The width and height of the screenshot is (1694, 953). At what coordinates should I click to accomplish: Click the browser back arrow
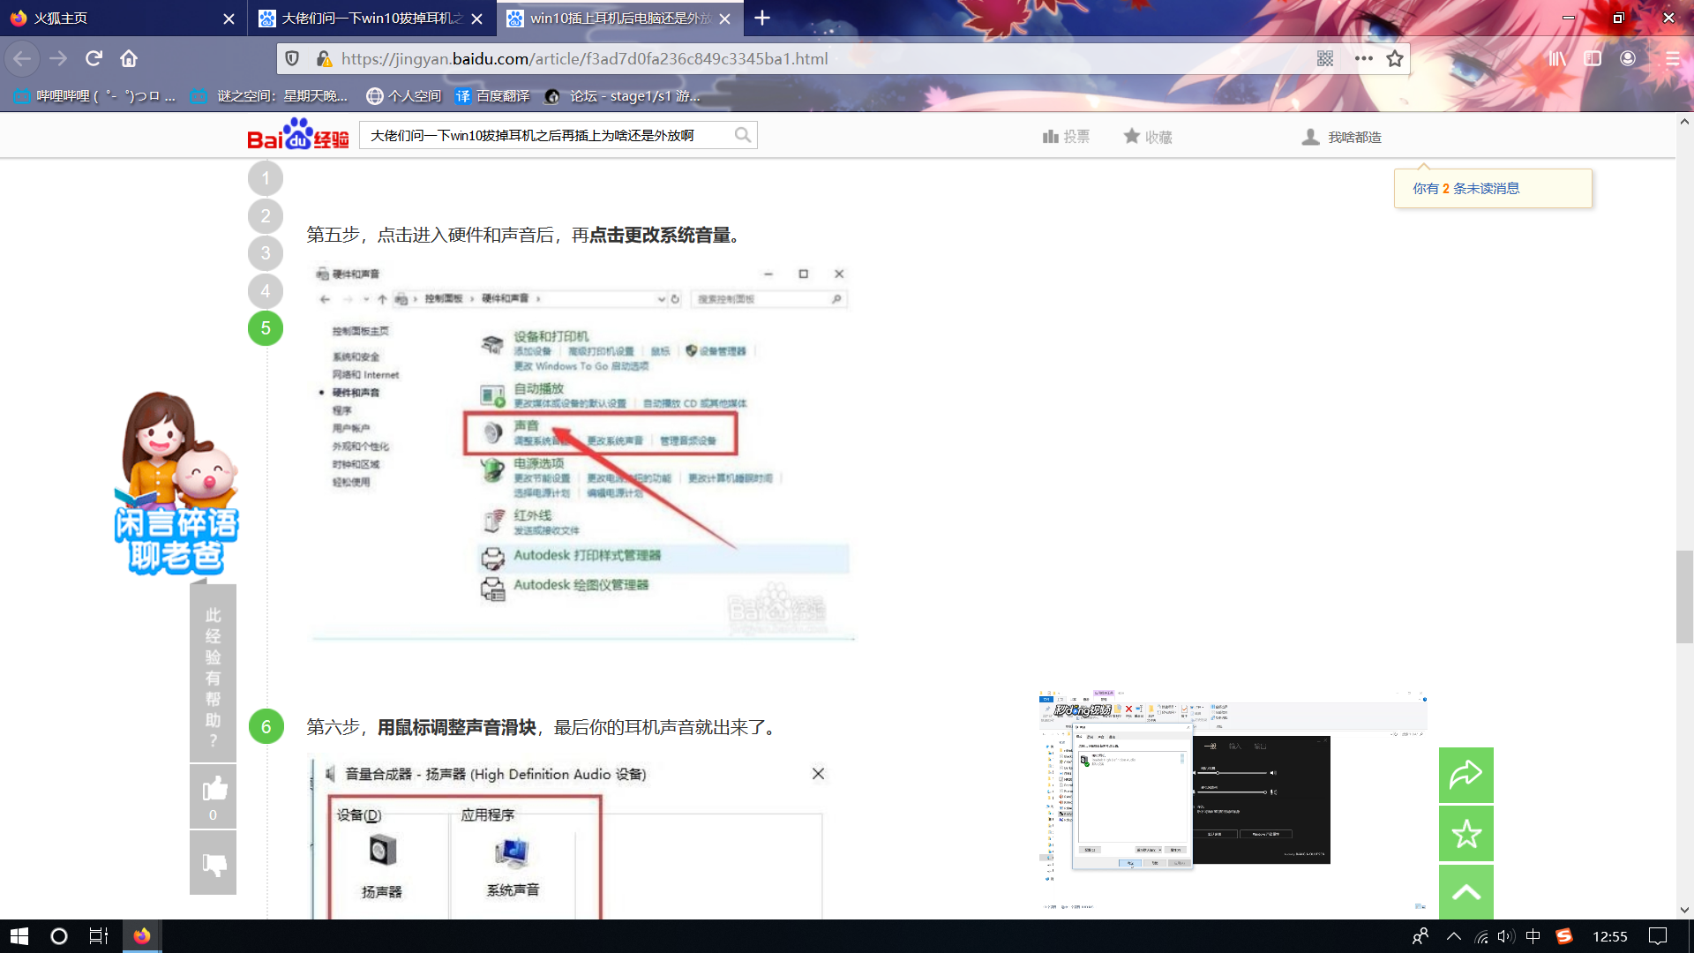(22, 58)
